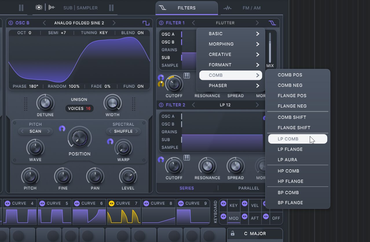Open the PHASER filter submenu

coord(231,86)
